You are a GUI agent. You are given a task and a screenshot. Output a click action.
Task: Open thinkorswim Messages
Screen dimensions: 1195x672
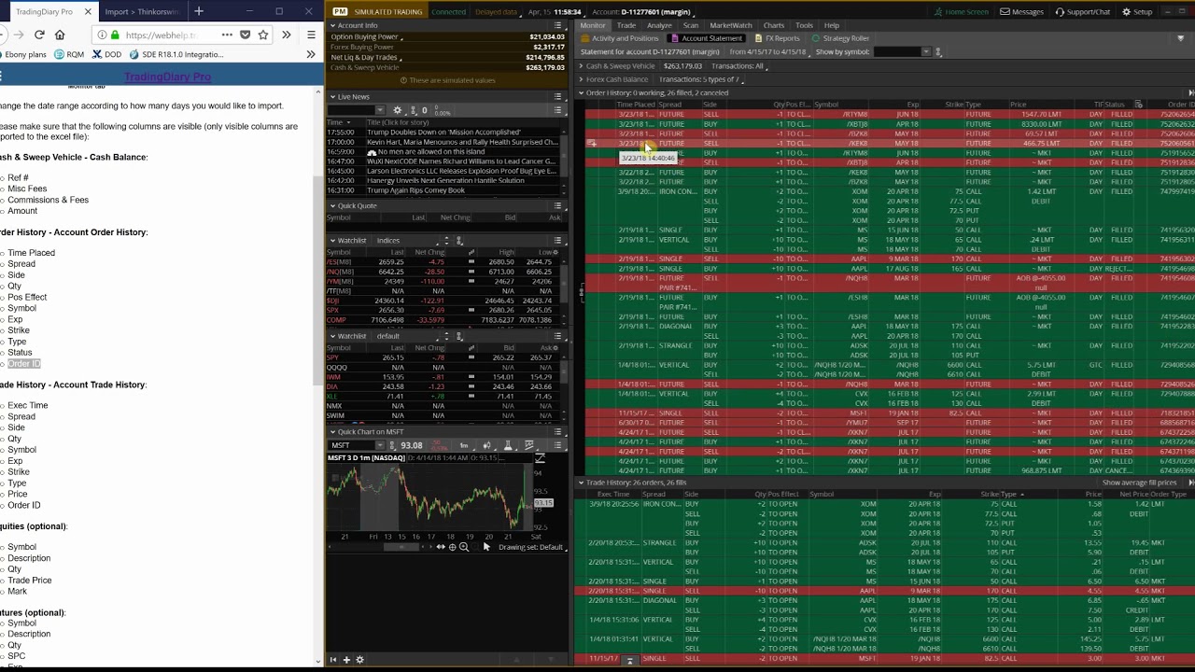[x=1021, y=11]
